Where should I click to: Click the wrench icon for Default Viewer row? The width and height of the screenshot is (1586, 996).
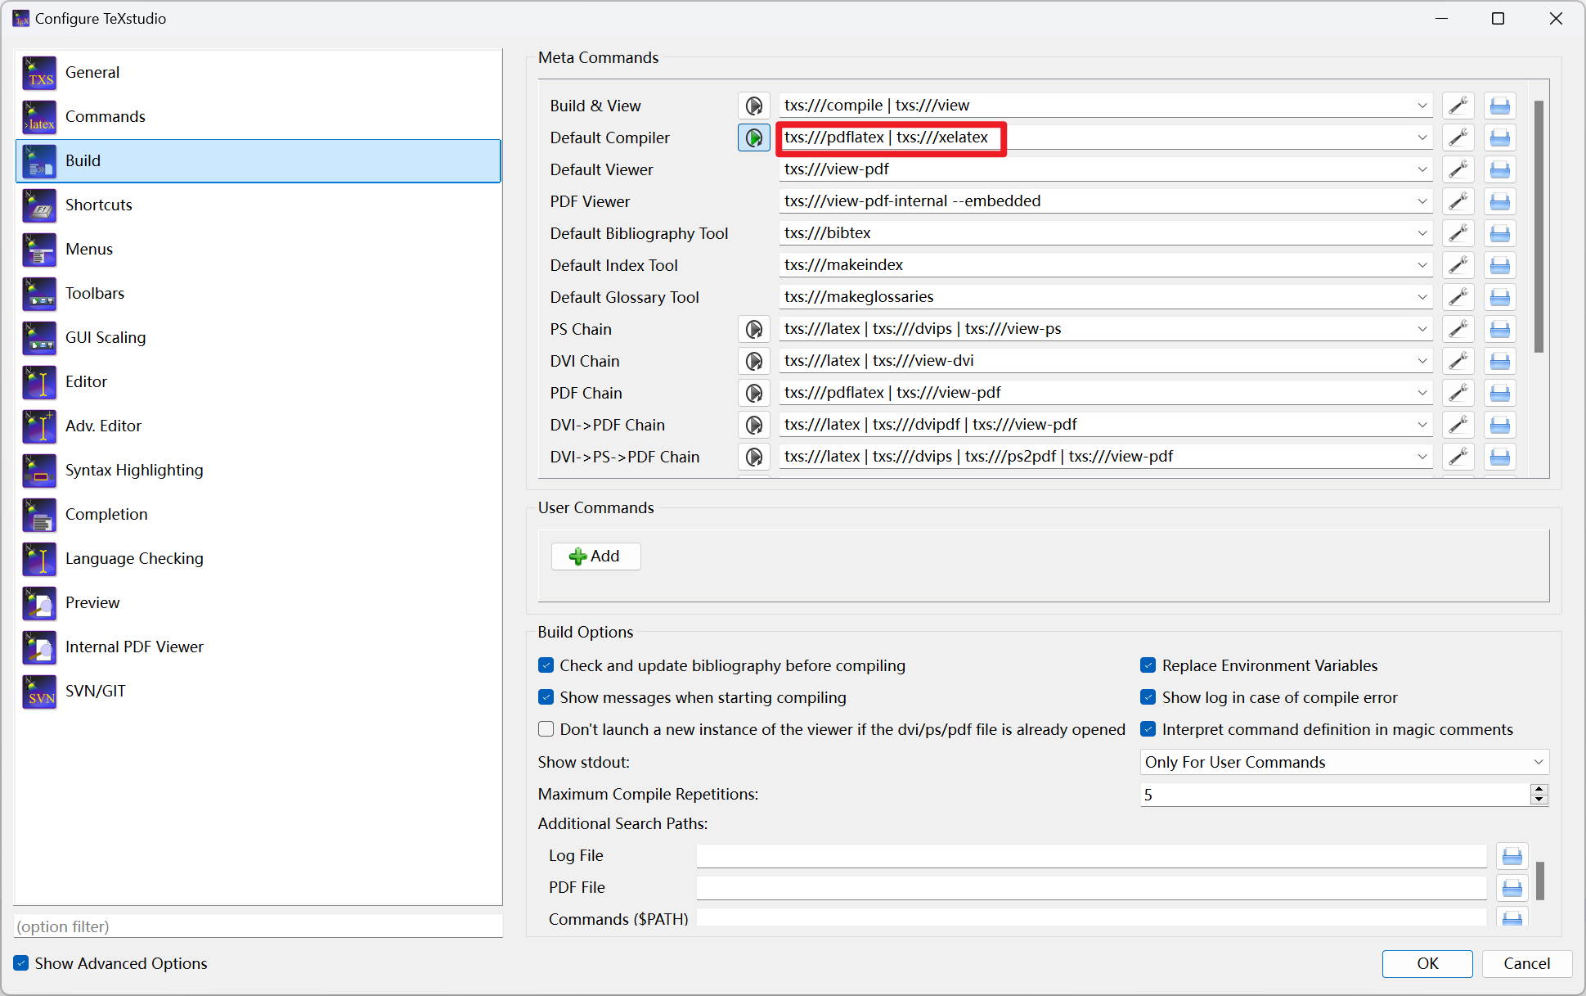click(x=1458, y=169)
